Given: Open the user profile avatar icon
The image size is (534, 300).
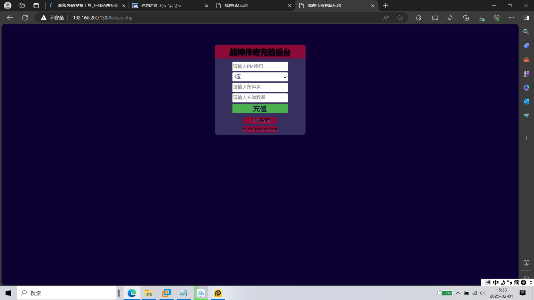Looking at the screenshot, I should tap(8, 5).
